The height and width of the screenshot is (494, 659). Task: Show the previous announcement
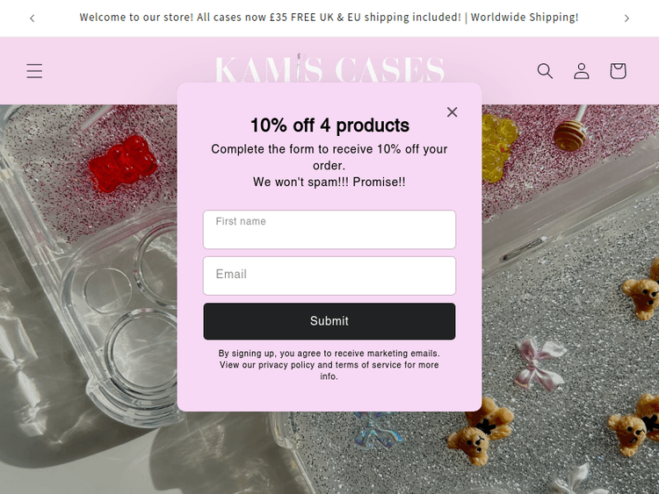click(33, 18)
